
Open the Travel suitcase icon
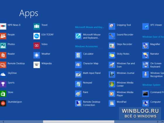(37, 26)
